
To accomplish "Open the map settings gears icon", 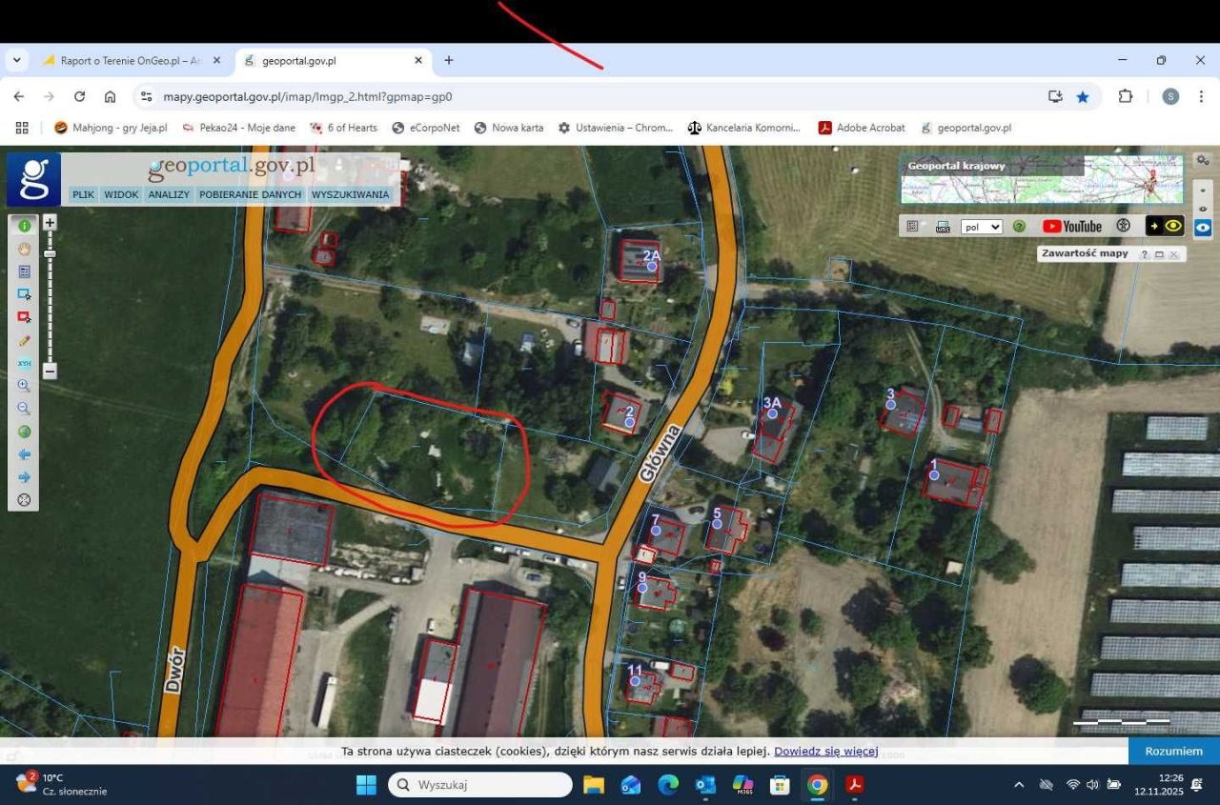I will (1203, 160).
